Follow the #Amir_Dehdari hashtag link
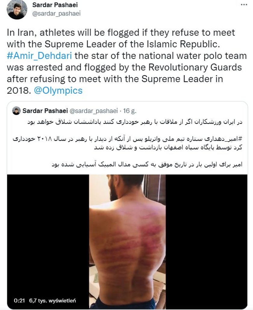The height and width of the screenshot is (310, 253). (39, 56)
